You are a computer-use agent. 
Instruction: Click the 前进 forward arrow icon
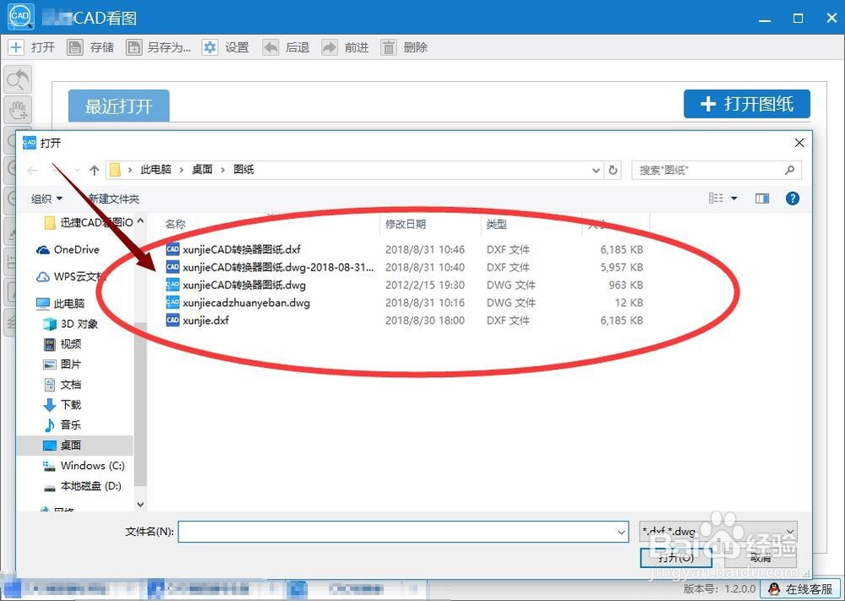(330, 47)
